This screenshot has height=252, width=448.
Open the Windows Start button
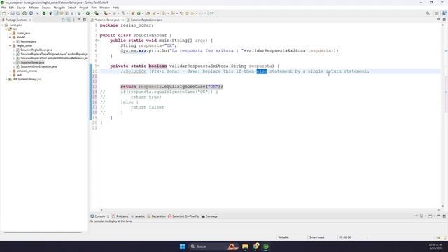tap(183, 246)
